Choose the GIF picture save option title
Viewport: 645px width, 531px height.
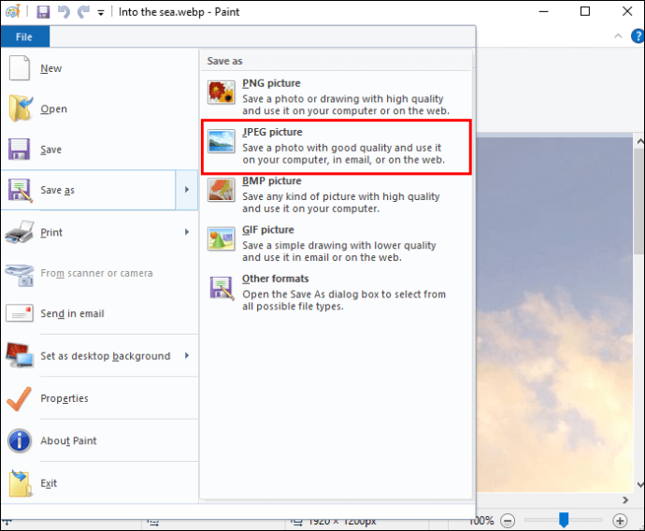[267, 230]
